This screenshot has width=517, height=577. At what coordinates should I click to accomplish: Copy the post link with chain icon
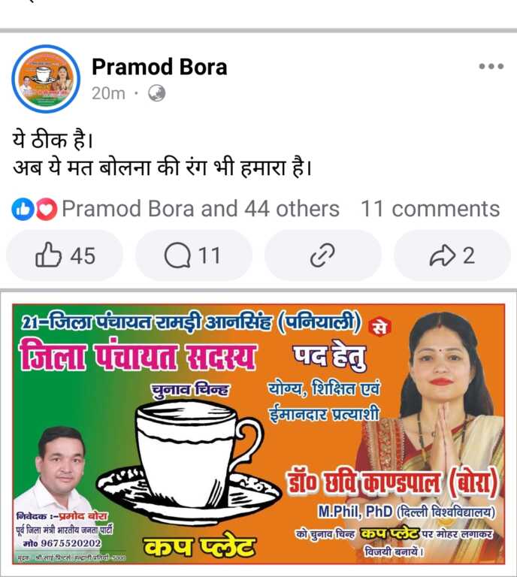pyautogui.click(x=322, y=255)
